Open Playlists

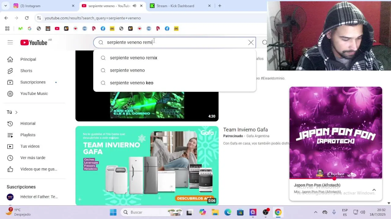click(x=28, y=135)
